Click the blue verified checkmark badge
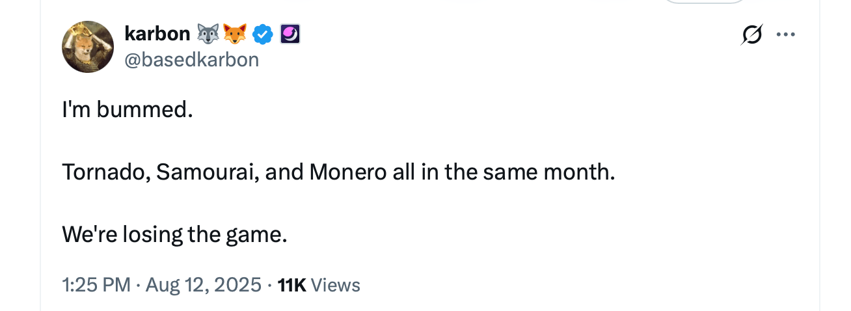The width and height of the screenshot is (851, 311). coord(262,34)
